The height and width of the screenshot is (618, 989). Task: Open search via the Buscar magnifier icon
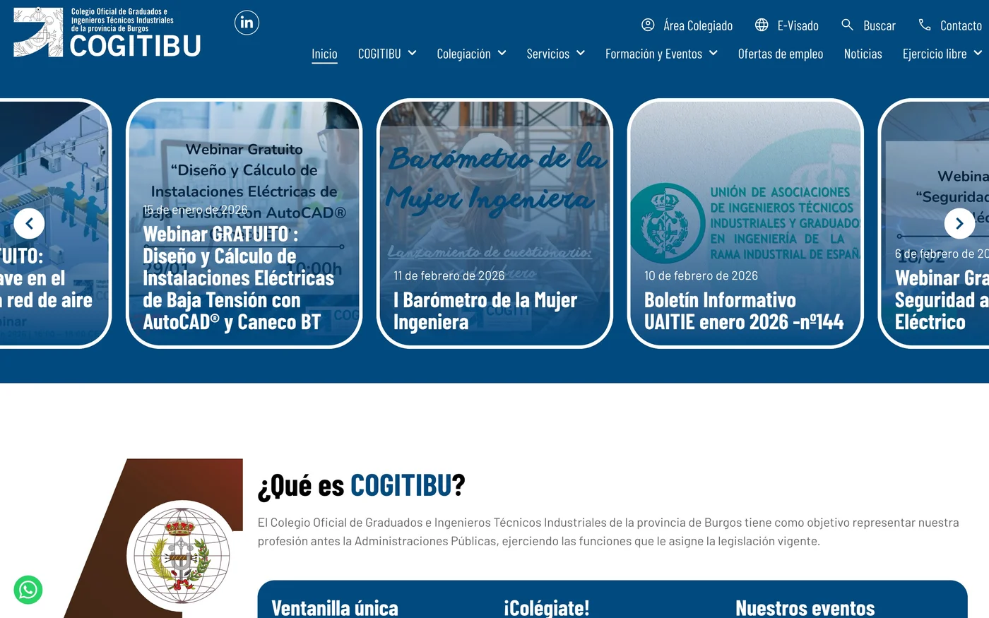(847, 24)
